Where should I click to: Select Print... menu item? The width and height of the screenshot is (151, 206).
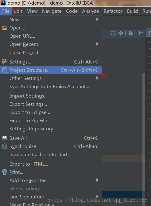pyautogui.click(x=51, y=172)
